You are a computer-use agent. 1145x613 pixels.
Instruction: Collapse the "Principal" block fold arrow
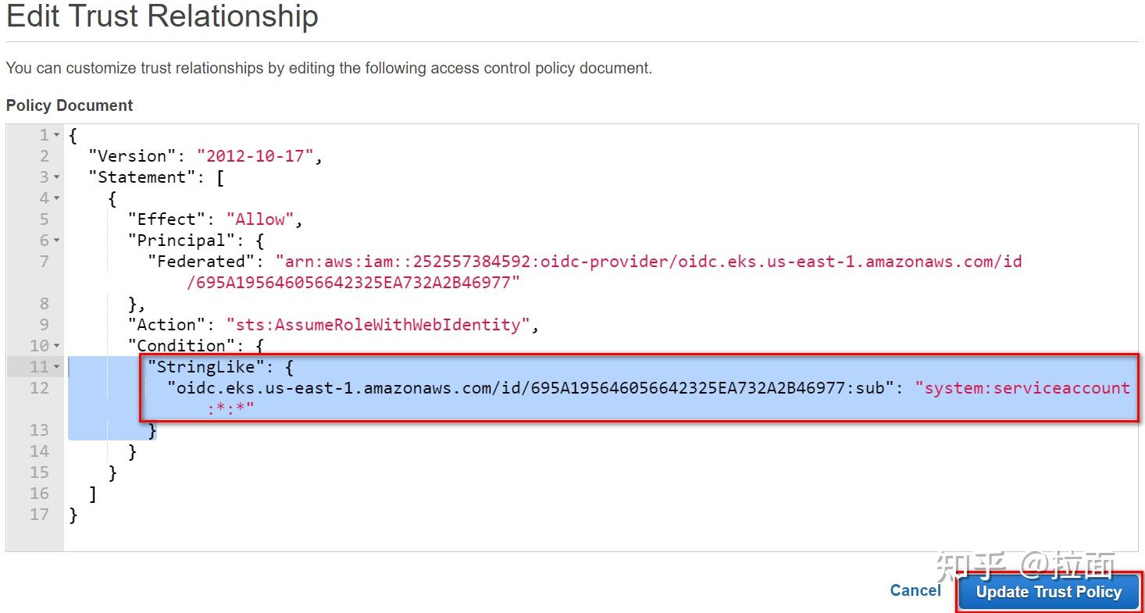[56, 241]
